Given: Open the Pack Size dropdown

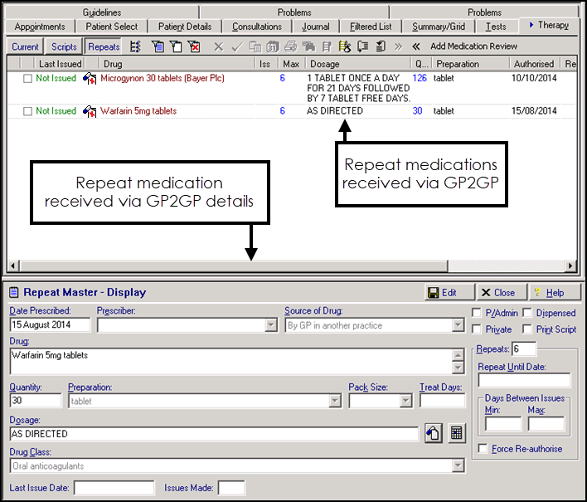Looking at the screenshot, I should 405,401.
